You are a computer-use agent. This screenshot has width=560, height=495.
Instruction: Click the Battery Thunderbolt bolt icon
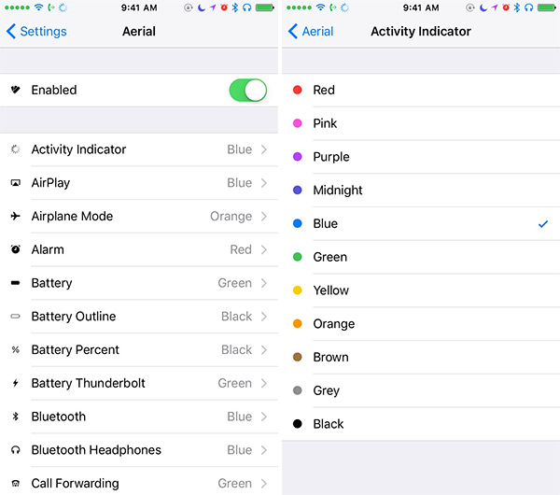15,383
